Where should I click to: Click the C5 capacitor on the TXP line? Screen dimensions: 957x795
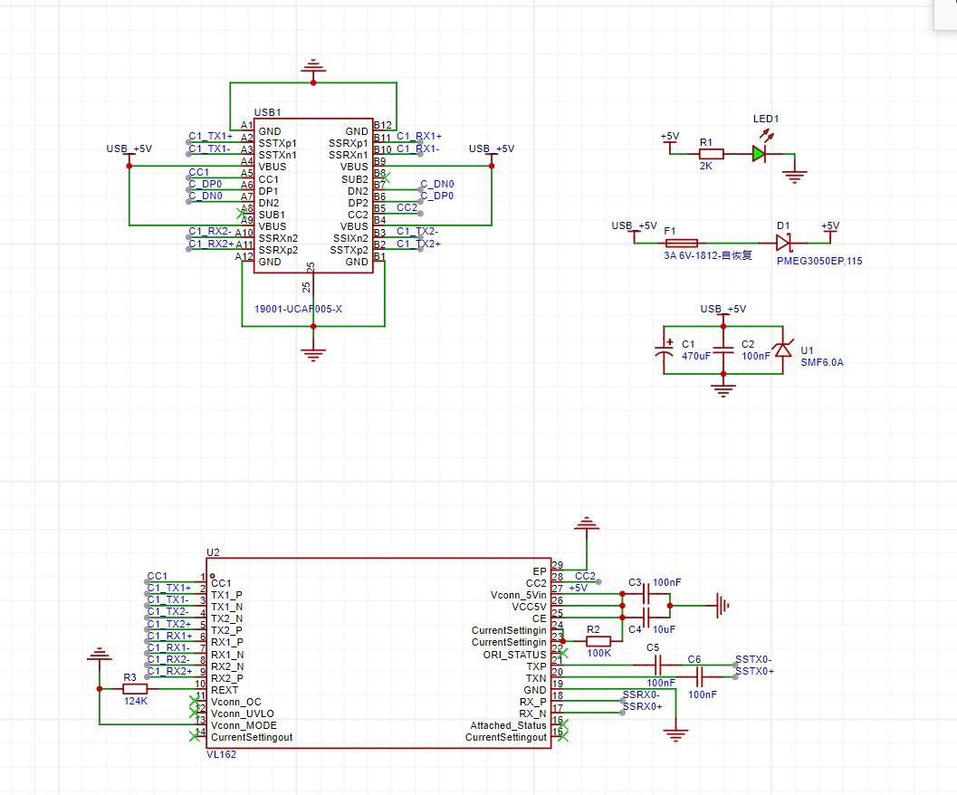coord(659,664)
